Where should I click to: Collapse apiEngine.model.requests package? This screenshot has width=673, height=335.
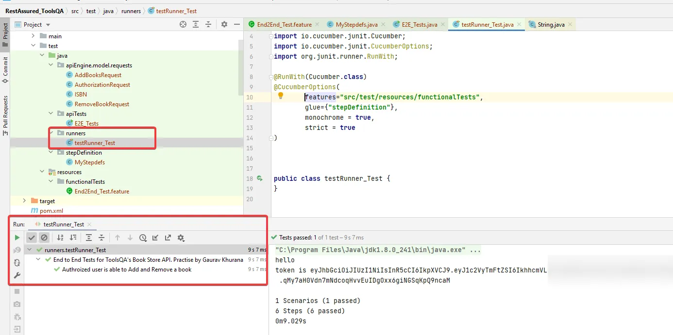pos(50,65)
